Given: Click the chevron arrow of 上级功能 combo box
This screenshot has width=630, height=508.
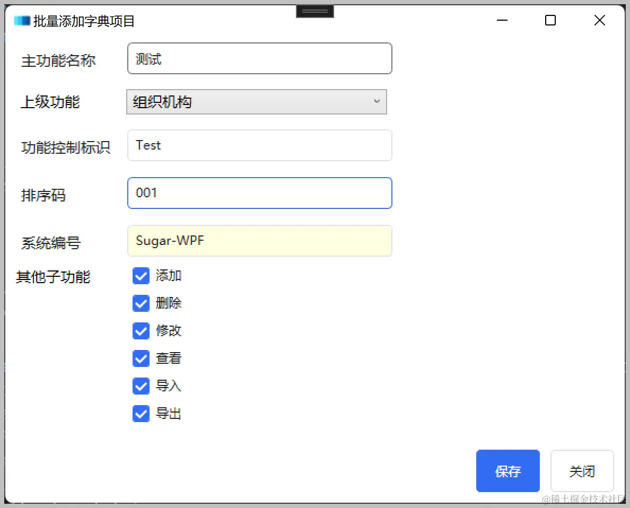Looking at the screenshot, I should [377, 101].
